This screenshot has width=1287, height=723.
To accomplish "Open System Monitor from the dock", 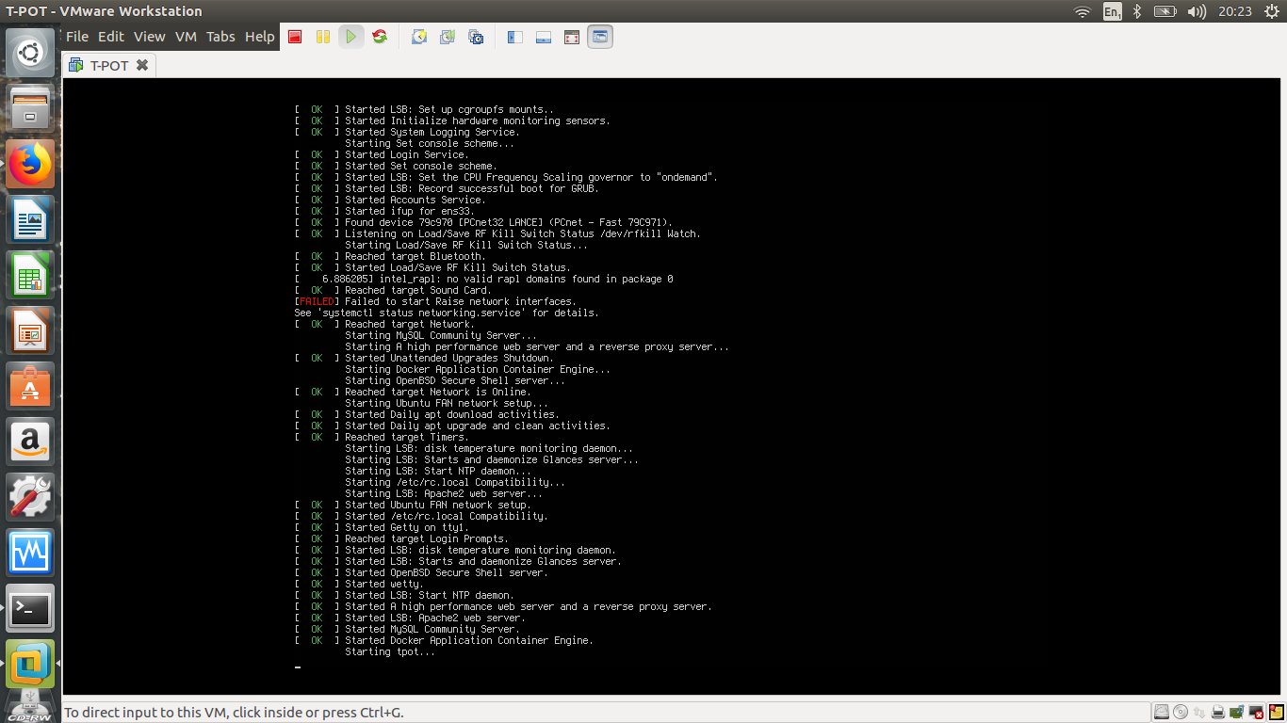I will pos(31,553).
